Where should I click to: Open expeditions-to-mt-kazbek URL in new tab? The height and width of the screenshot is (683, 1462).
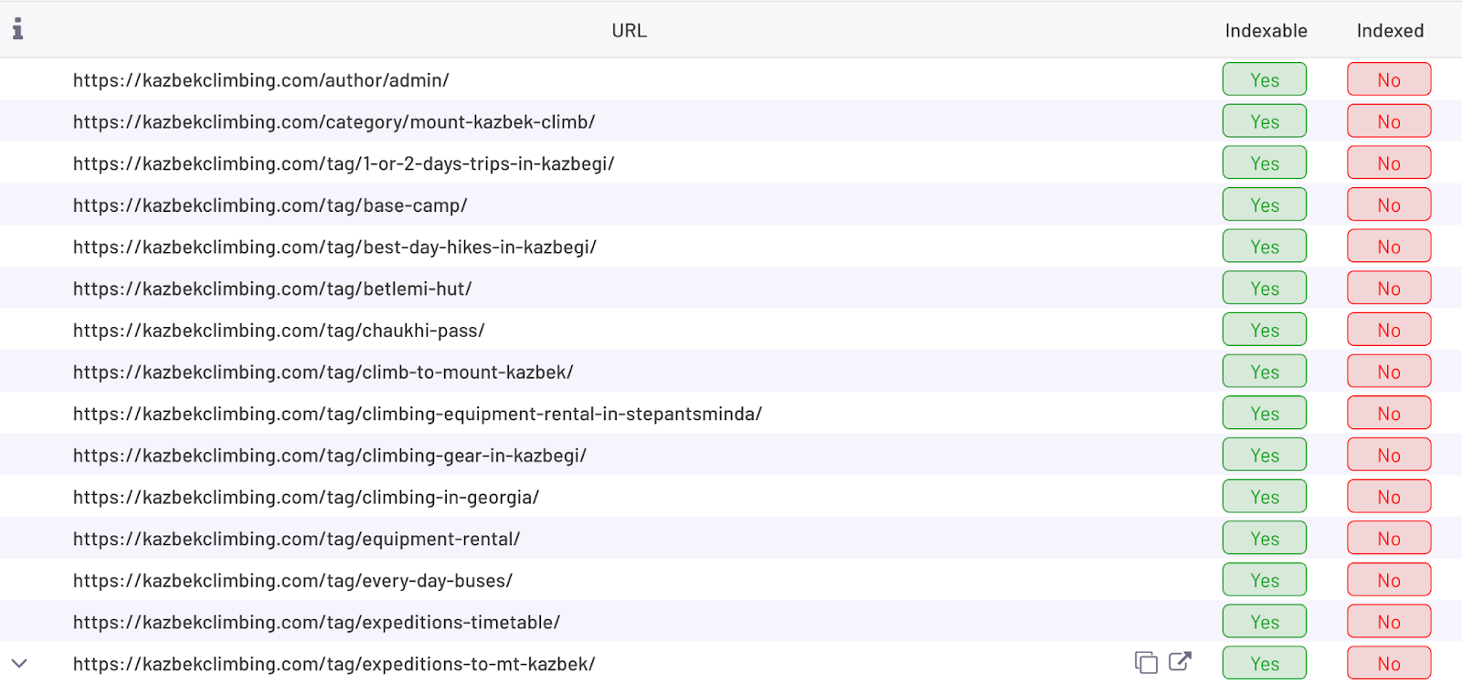(x=1180, y=661)
